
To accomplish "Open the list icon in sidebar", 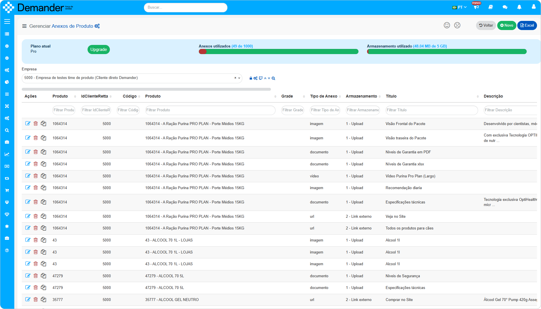I will [x=7, y=34].
